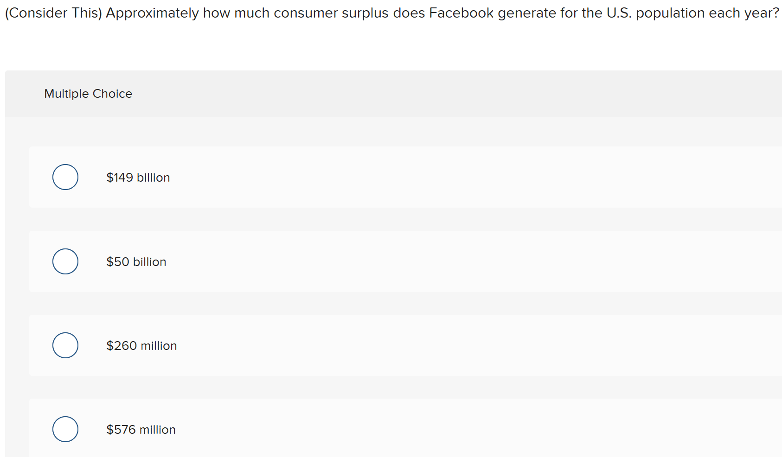Screen dimensions: 782x457
Task: Click the $50 billion answer text
Action: 136,261
